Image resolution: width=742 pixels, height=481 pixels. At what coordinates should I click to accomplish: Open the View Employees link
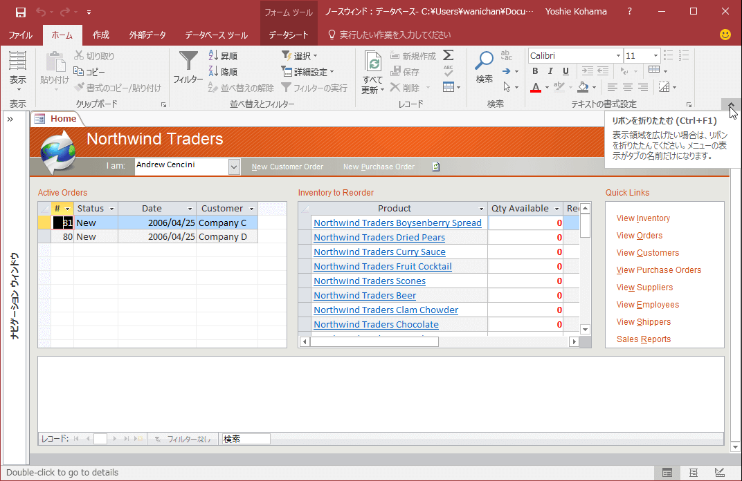pos(648,305)
